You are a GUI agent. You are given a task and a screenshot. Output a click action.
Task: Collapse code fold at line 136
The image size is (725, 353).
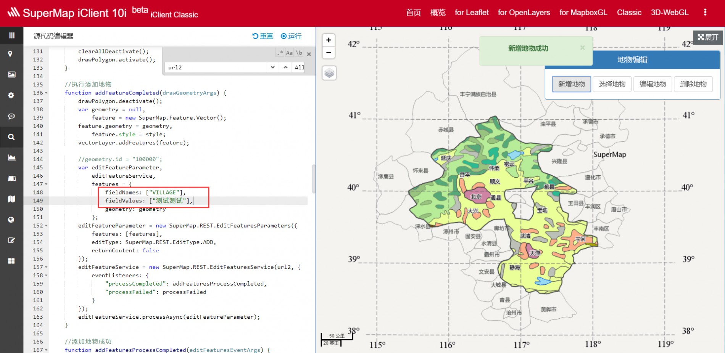tap(47, 93)
